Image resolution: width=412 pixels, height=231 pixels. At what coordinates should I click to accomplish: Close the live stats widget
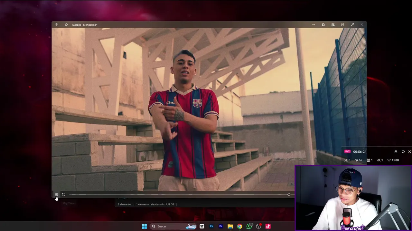click(409, 152)
